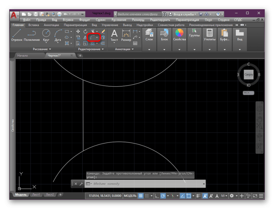Click the Move tool in Редактирование panel

tap(78, 32)
